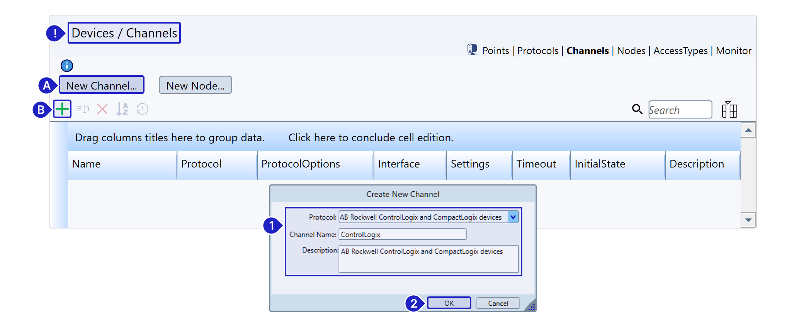Click the green plus add row icon
The image size is (787, 330).
coord(62,109)
